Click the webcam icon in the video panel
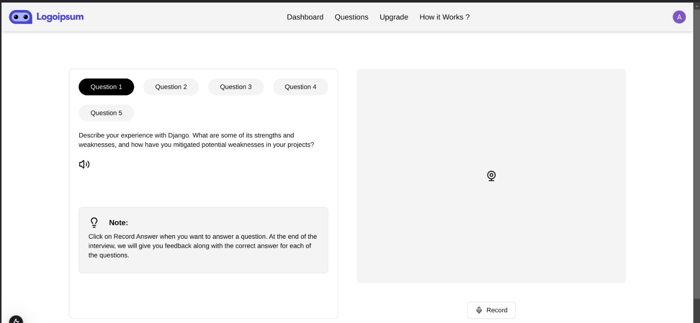The height and width of the screenshot is (323, 700). tap(491, 176)
